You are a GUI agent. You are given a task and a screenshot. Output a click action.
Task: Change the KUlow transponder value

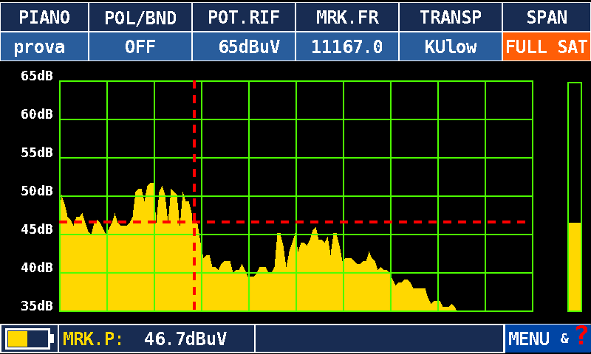point(451,46)
